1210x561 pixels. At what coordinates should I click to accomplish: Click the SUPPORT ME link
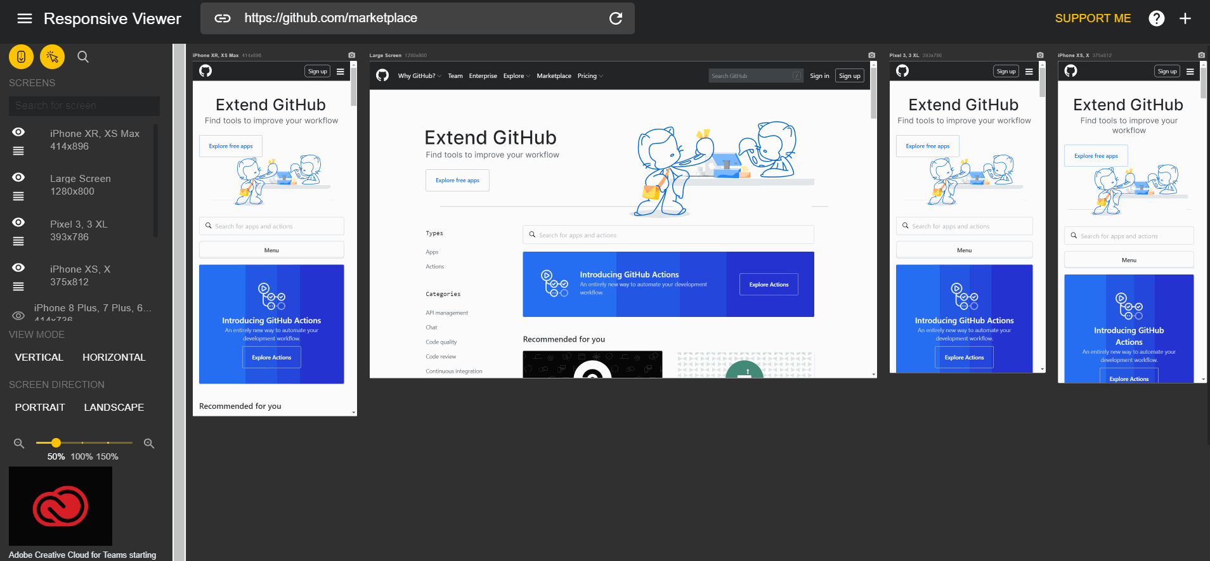coord(1093,18)
